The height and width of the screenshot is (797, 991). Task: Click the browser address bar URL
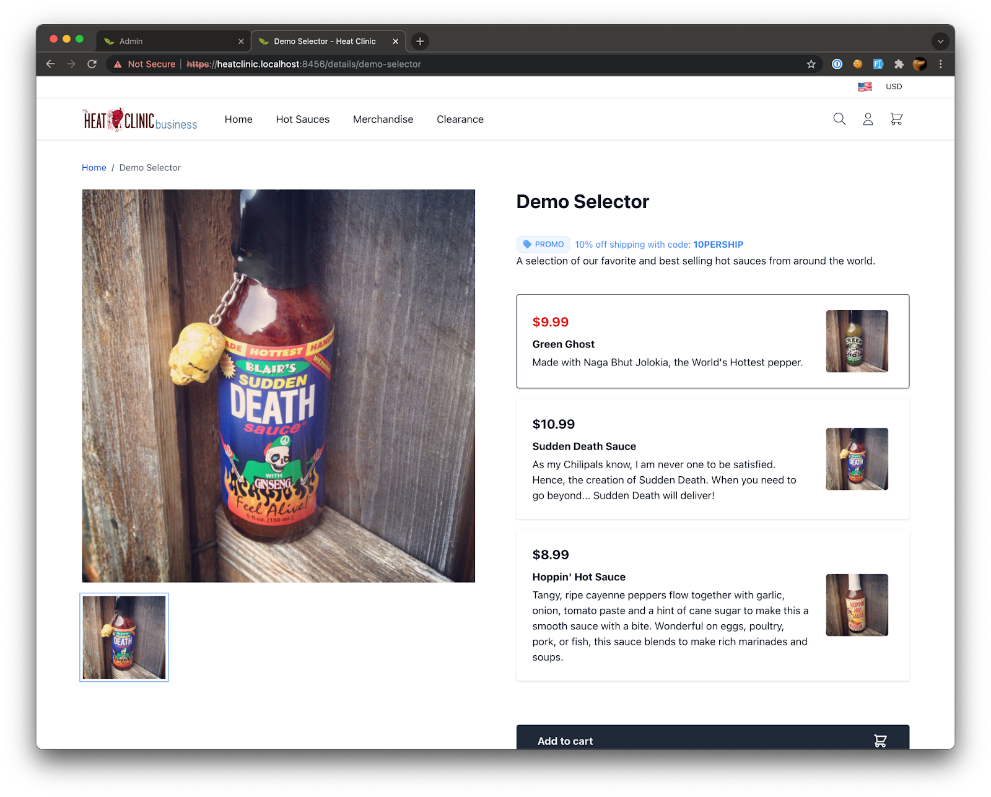pyautogui.click(x=303, y=64)
